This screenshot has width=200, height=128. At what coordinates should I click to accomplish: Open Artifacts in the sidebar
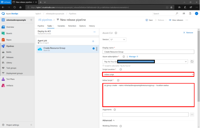pos(10,86)
